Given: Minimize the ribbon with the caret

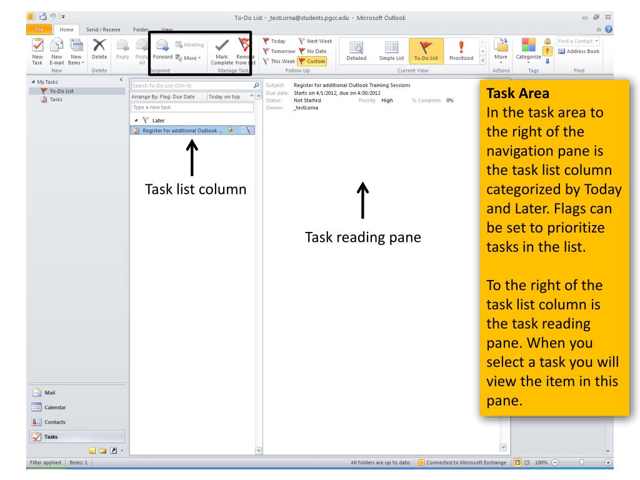Looking at the screenshot, I should coord(599,29).
